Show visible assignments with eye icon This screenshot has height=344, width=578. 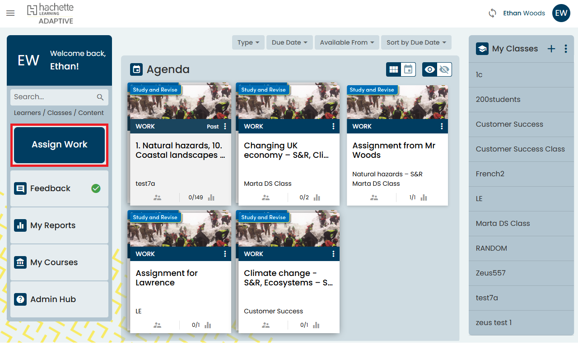click(430, 69)
